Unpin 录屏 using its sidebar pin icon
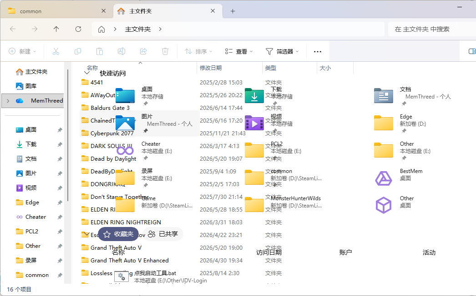This screenshot has width=476, height=296. point(60,261)
